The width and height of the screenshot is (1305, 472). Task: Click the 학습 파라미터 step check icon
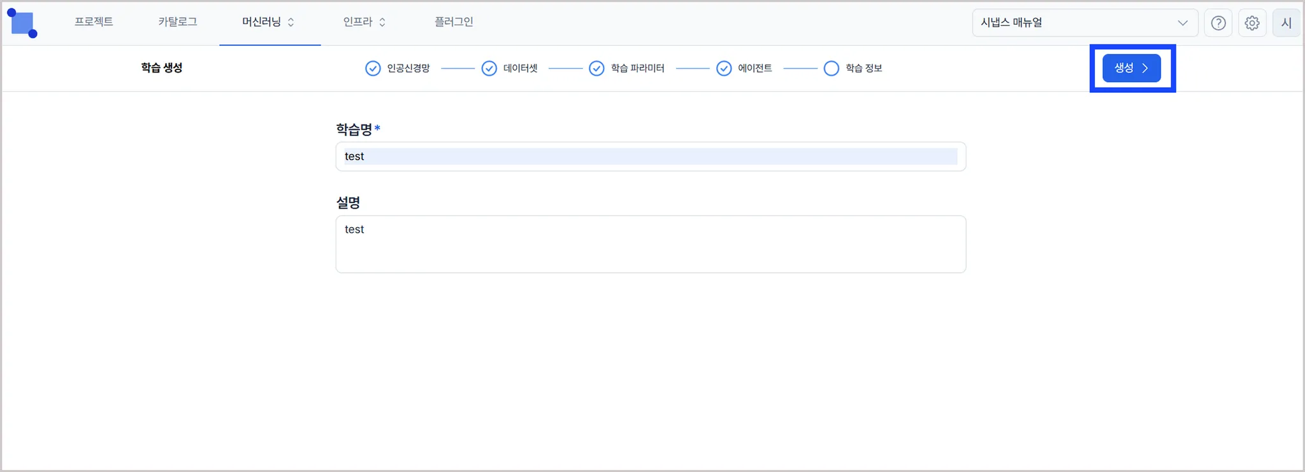[x=596, y=68]
